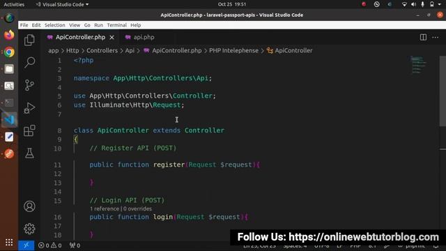Viewport: 446px width, 251px height.
Task: Open forwarded ports indicator in status bar
Action: click(75, 245)
